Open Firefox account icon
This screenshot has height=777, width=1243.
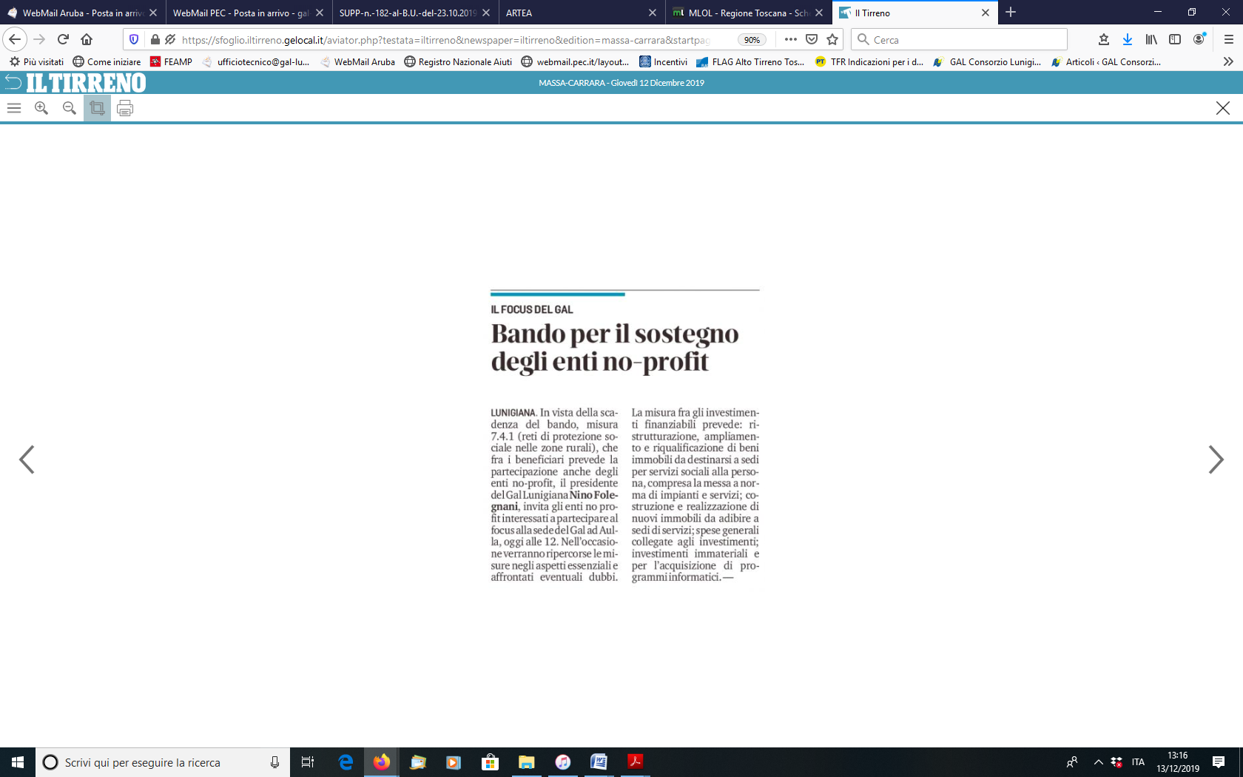(x=1199, y=39)
